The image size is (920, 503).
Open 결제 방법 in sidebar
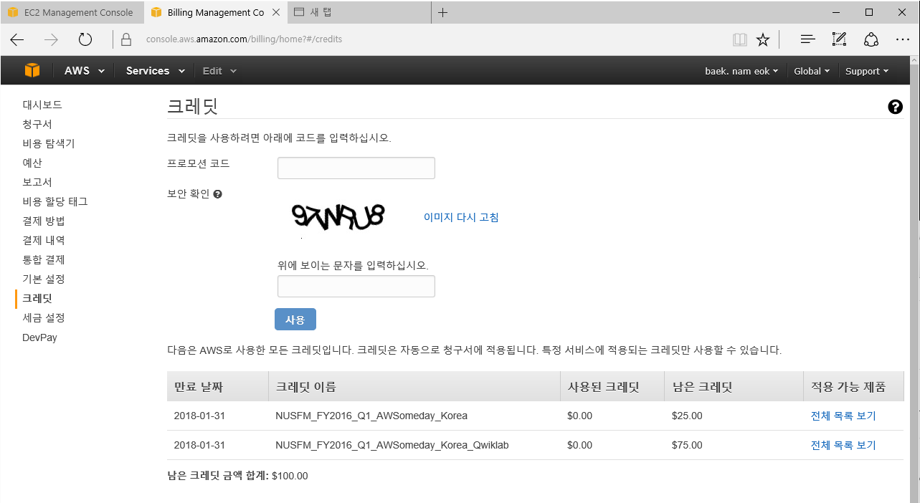[44, 221]
